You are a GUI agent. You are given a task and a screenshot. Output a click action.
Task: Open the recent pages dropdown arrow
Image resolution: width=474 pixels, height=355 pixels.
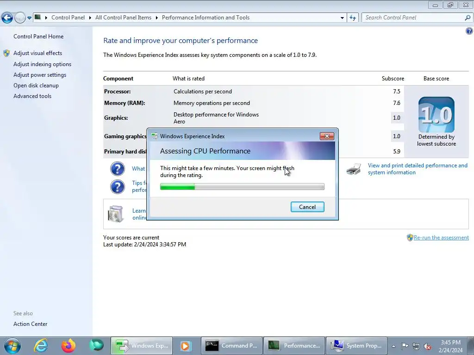click(x=29, y=18)
